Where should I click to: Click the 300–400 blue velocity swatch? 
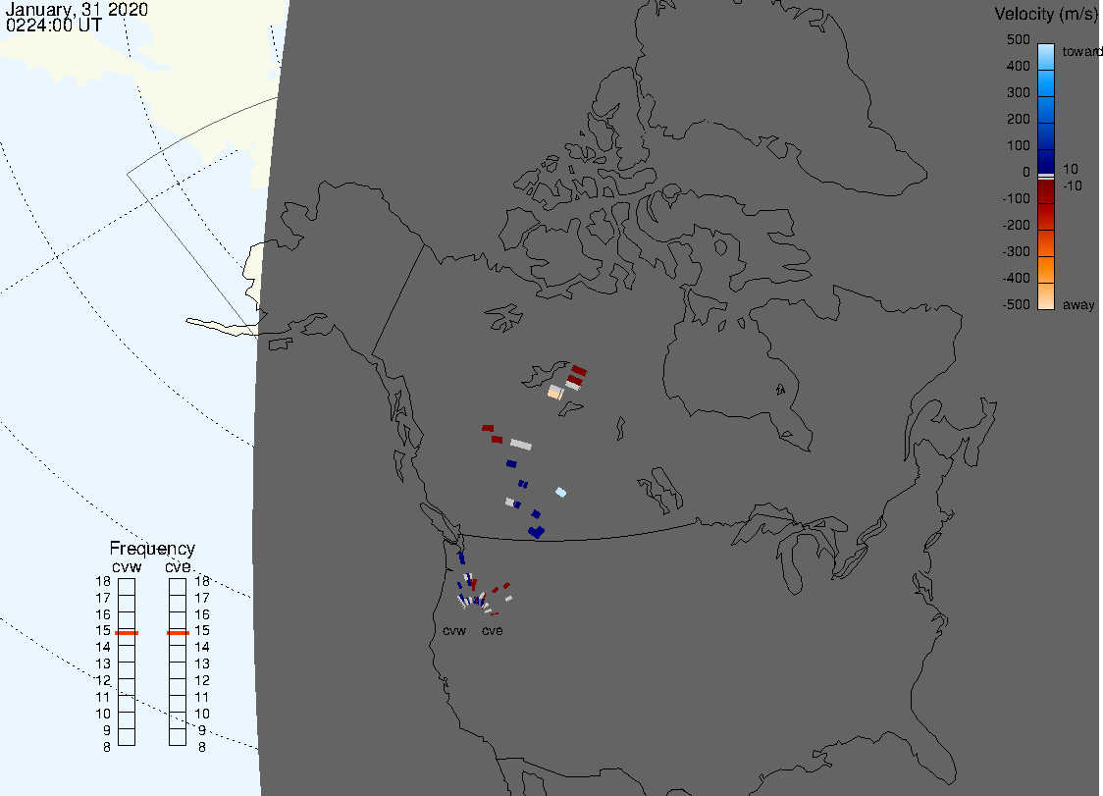point(1045,82)
